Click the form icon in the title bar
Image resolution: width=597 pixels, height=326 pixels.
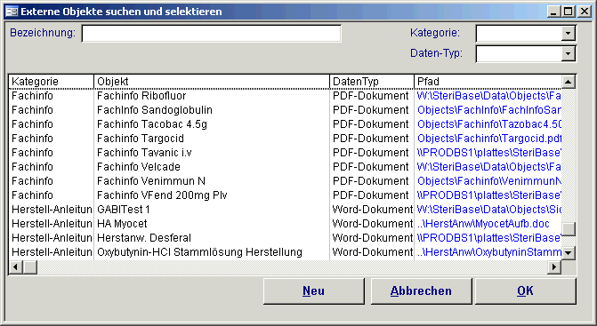[12, 12]
